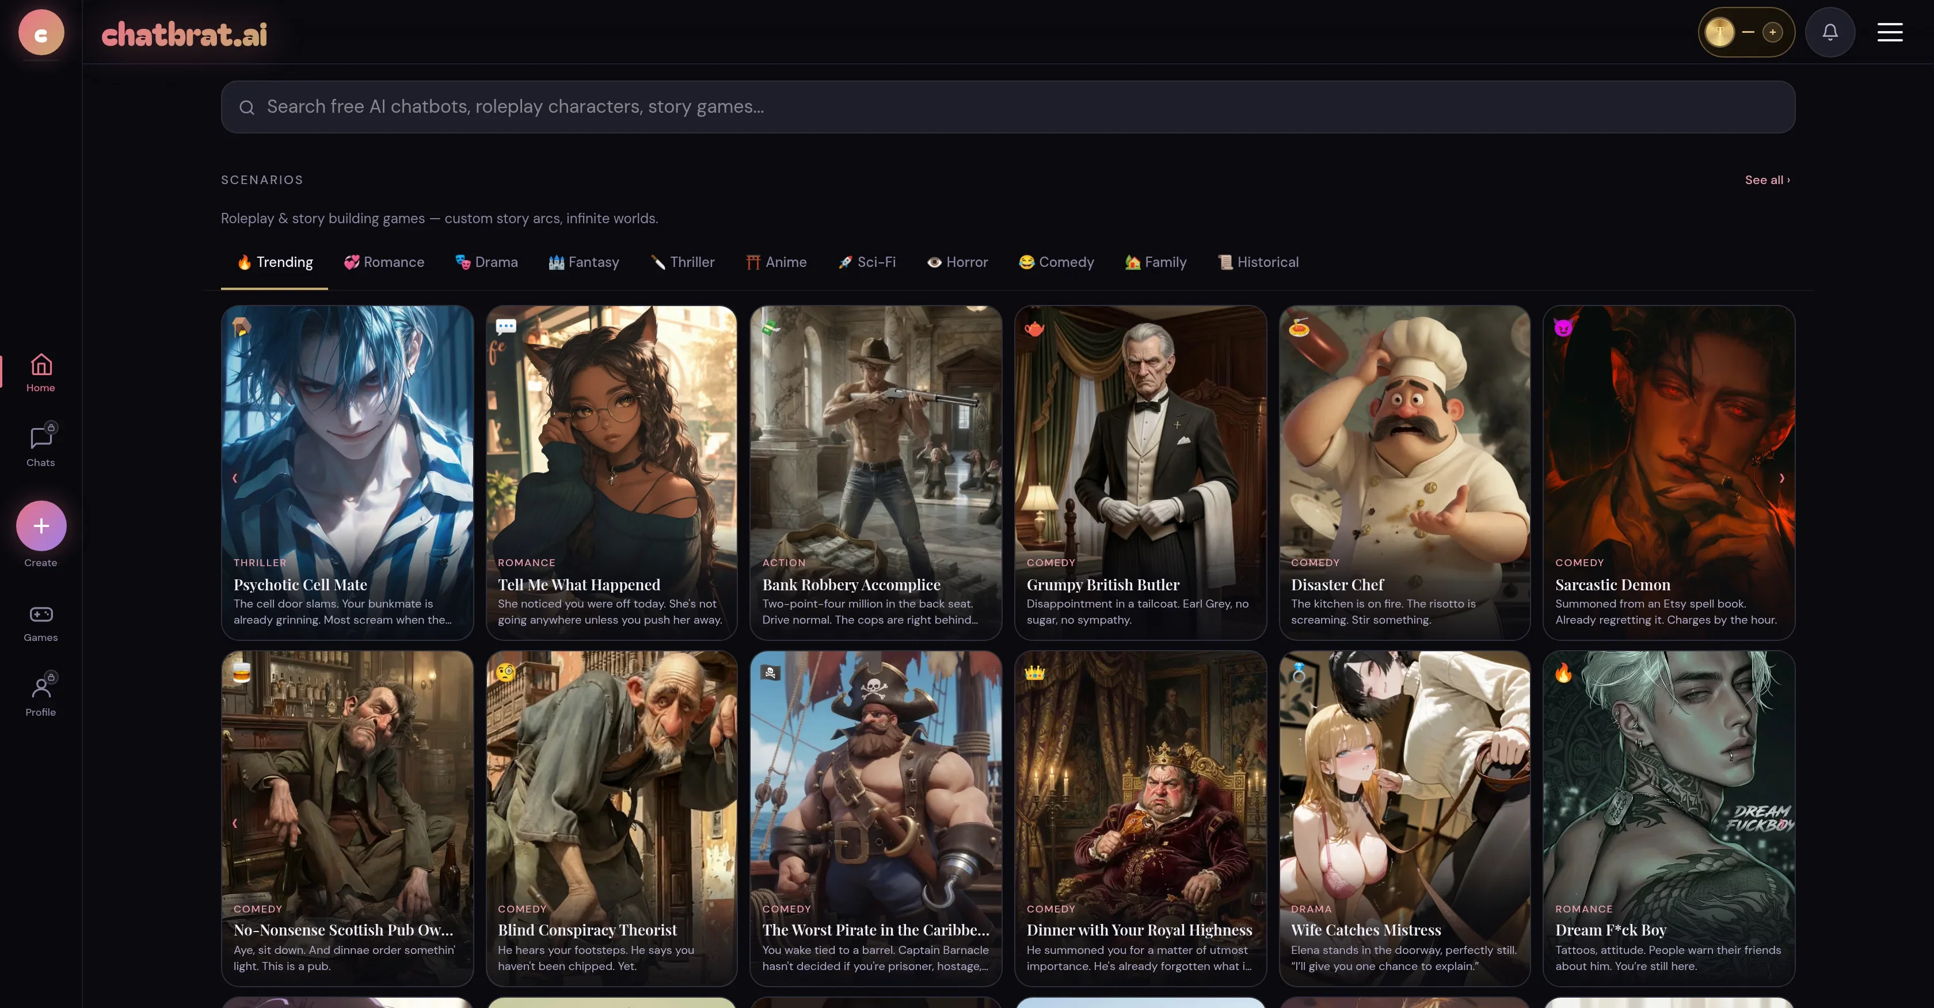1934x1008 pixels.
Task: Select the Horror tab
Action: pos(957,262)
